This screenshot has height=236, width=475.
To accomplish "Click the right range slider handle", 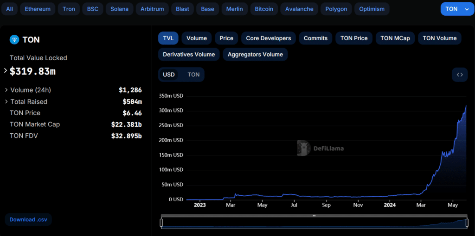I will pos(467,223).
